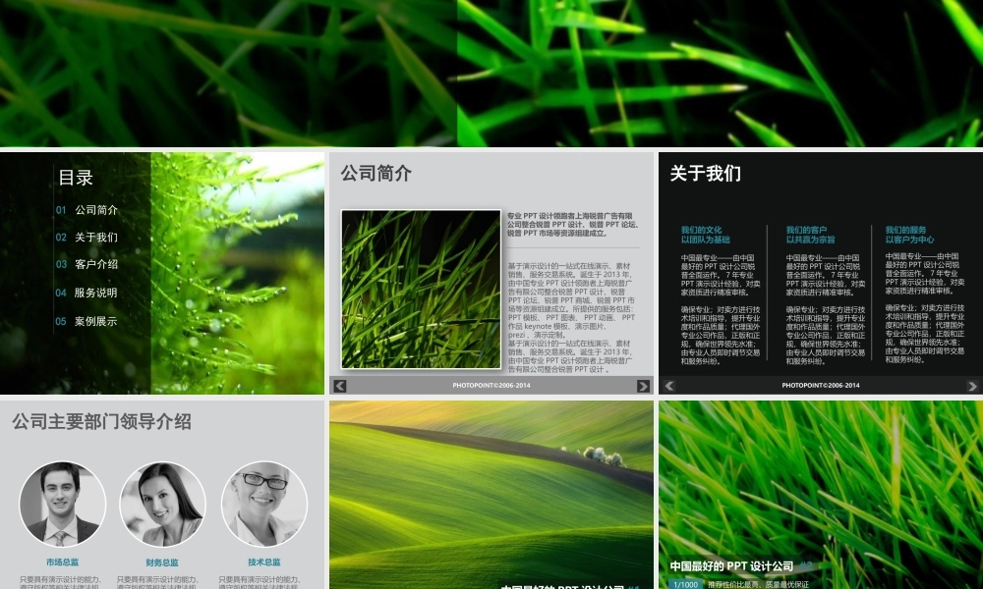Click the #2 marker next to the title
The image size is (983, 589).
(x=806, y=564)
